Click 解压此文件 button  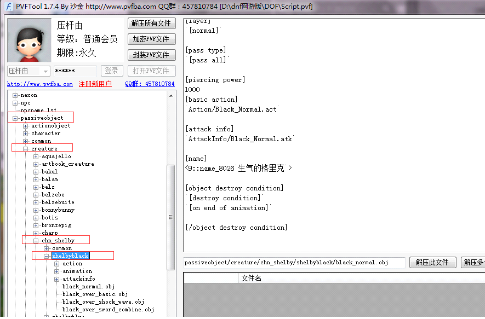[x=432, y=263]
